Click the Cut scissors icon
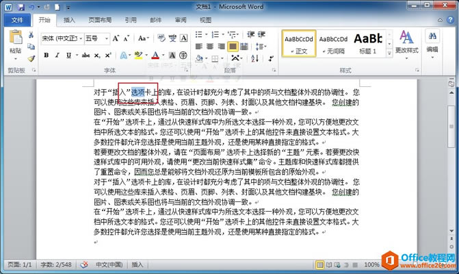The width and height of the screenshot is (459, 274). click(x=31, y=35)
